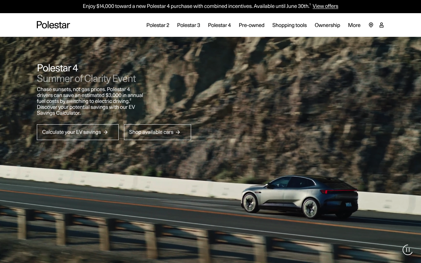The width and height of the screenshot is (421, 263).
Task: Go to Pre-owned section
Action: (252, 25)
